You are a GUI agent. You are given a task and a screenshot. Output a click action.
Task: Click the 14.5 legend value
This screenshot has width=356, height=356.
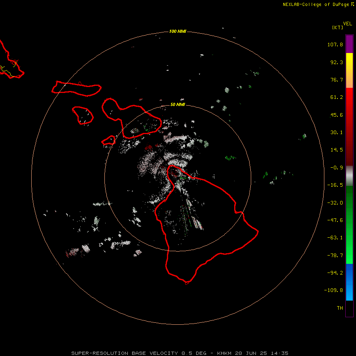click(337, 150)
